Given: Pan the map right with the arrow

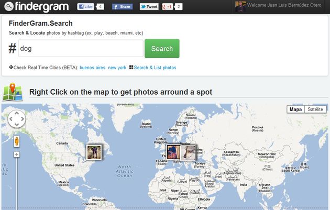Looking at the screenshot, I should [23, 119].
